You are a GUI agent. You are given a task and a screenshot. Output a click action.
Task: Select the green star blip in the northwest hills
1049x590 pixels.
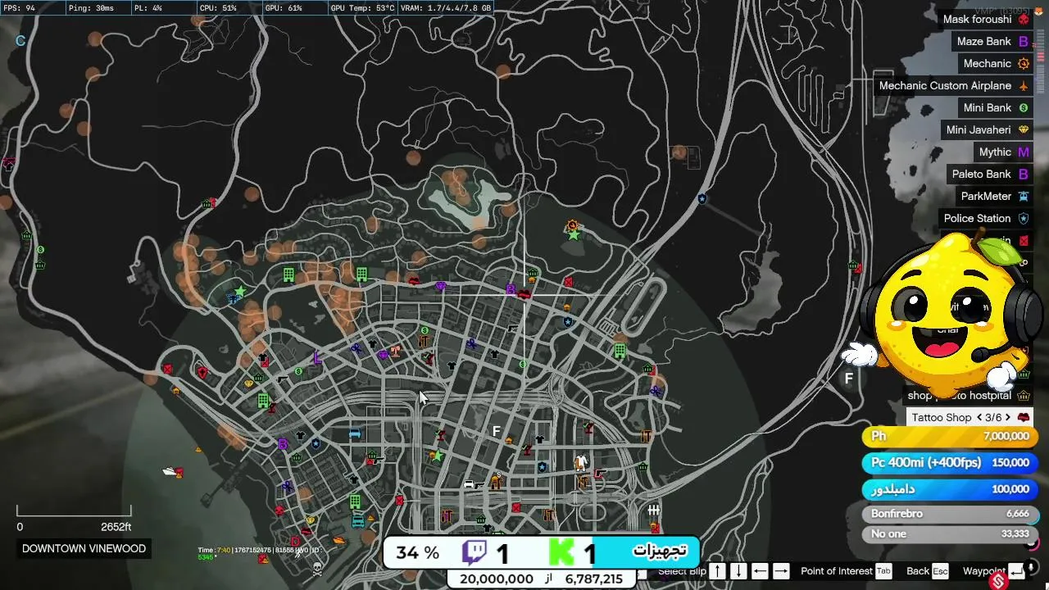pos(240,291)
